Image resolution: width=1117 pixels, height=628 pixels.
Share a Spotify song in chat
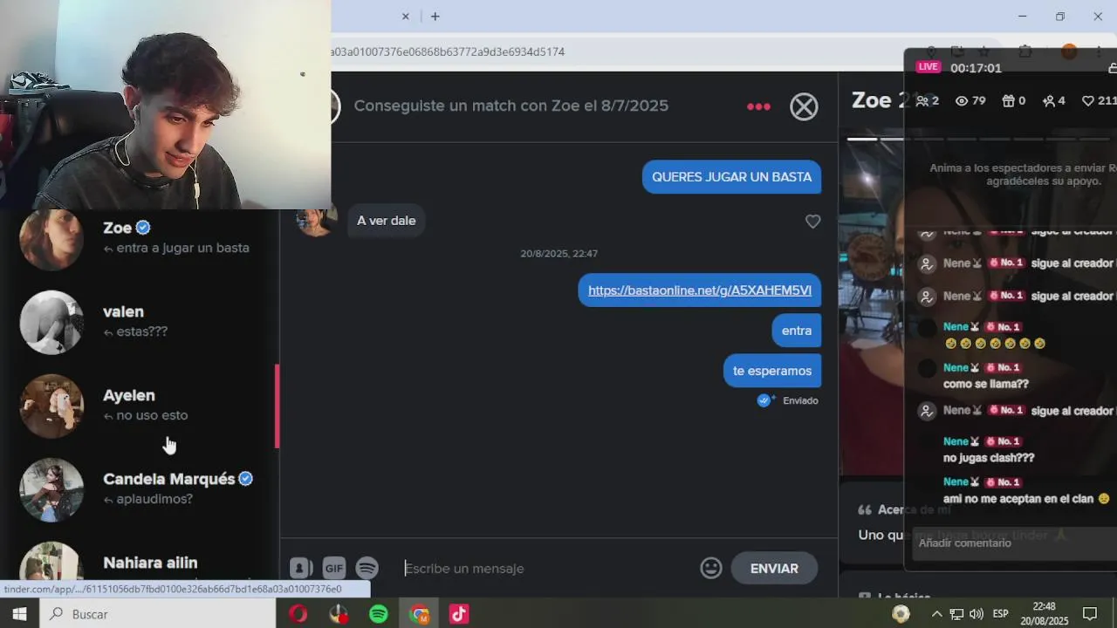[x=367, y=568]
